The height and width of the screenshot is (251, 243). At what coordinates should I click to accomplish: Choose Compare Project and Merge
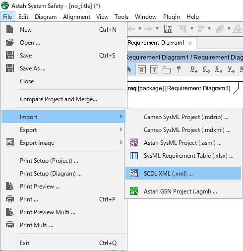[x=63, y=99]
